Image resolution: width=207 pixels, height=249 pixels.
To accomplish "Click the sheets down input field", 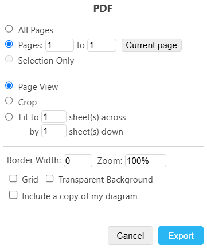I will (x=54, y=131).
